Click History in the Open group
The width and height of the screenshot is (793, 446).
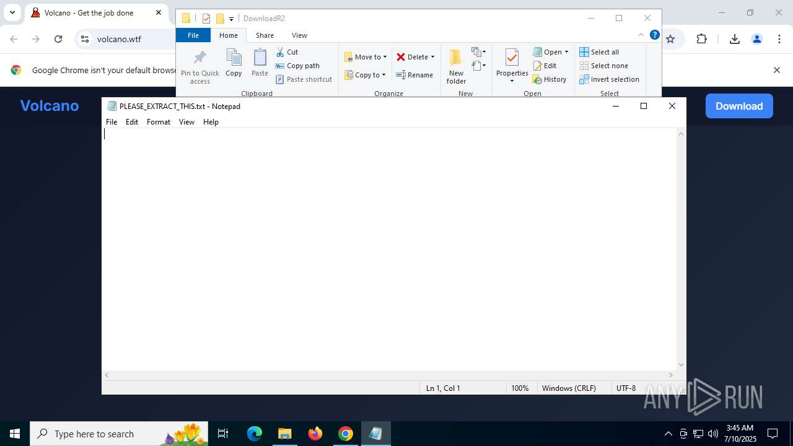[x=550, y=79]
